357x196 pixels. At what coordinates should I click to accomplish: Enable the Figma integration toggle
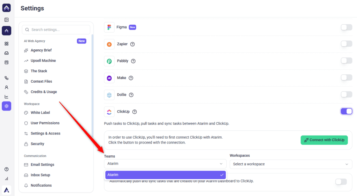coord(346,27)
